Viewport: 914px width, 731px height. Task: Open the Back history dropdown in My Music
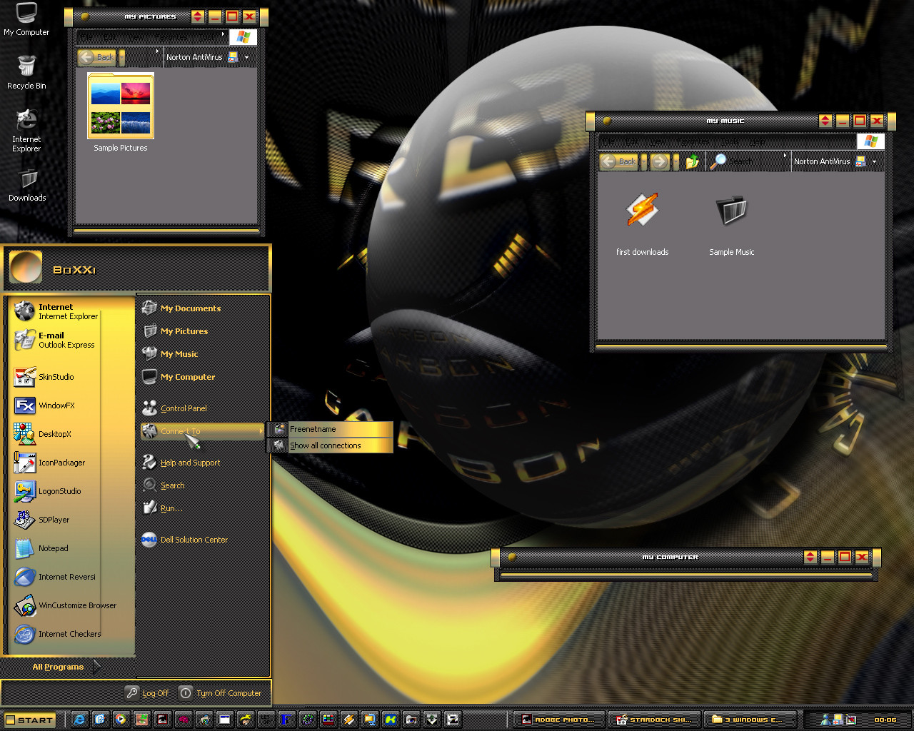[643, 162]
